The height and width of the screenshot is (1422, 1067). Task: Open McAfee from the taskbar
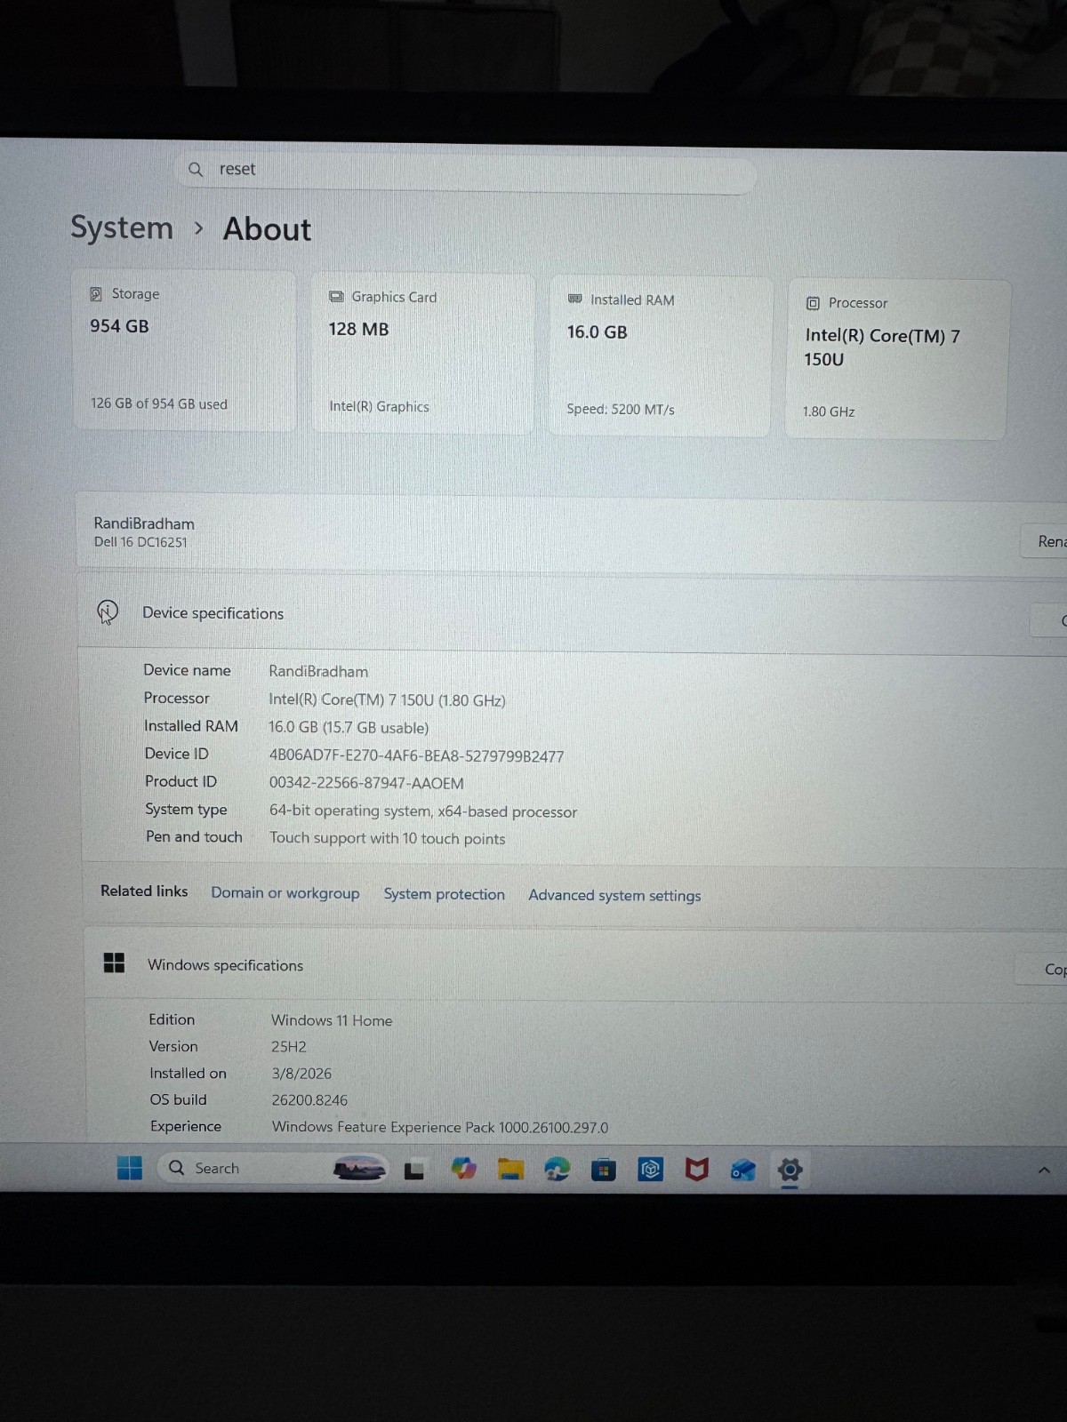click(x=697, y=1170)
